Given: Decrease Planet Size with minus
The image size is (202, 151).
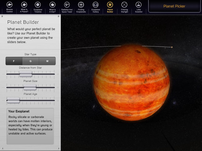Looking at the screenshot, I should [3, 87].
